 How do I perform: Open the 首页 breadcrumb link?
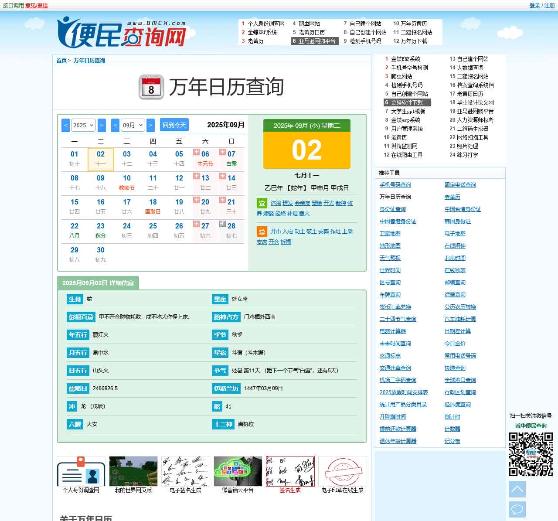click(61, 61)
